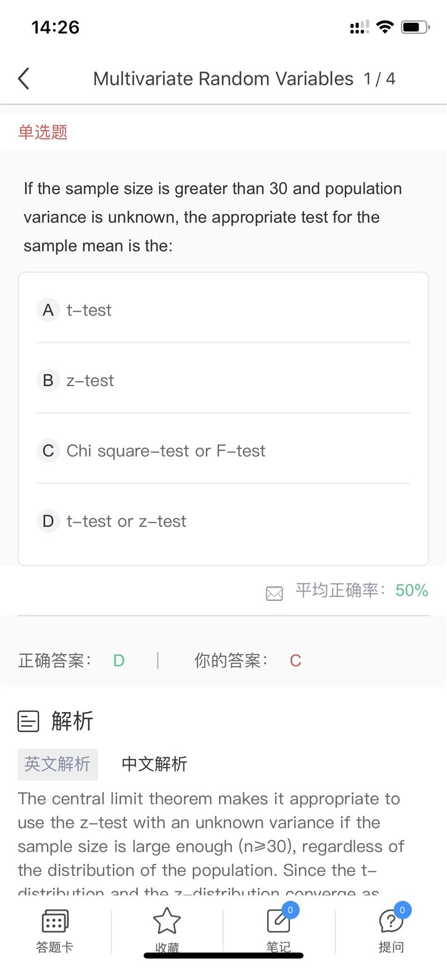The height and width of the screenshot is (968, 447).
Task: Tap the 50% average accuracy value
Action: pyautogui.click(x=412, y=590)
